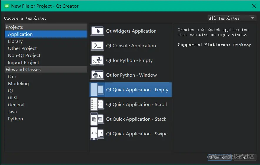
Task: Click the Files and Classes section header
Action: tap(46, 70)
